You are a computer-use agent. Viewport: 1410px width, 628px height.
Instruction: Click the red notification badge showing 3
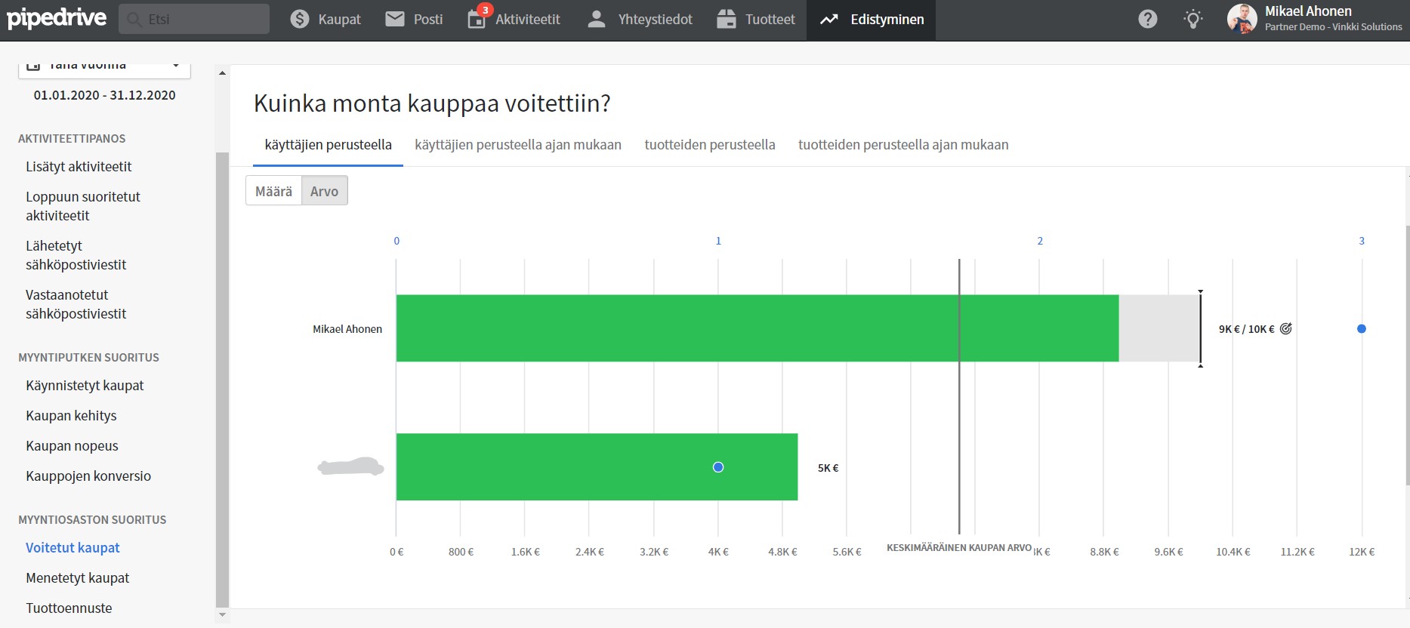[x=485, y=10]
